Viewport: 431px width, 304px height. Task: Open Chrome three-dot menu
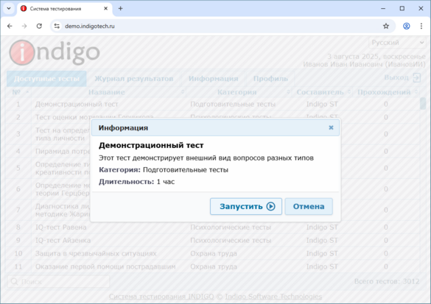pyautogui.click(x=421, y=26)
